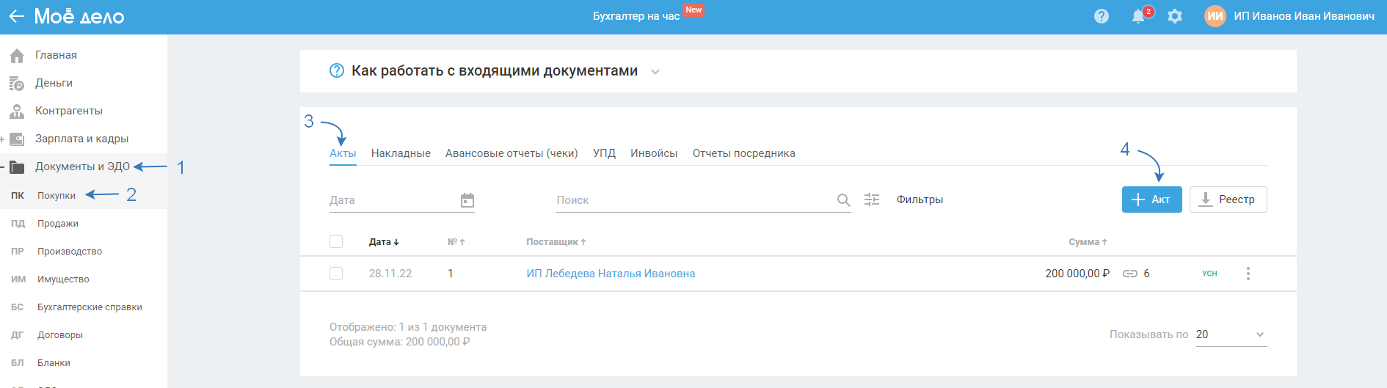This screenshot has height=388, width=1387.
Task: Open the УПД tab
Action: point(604,153)
